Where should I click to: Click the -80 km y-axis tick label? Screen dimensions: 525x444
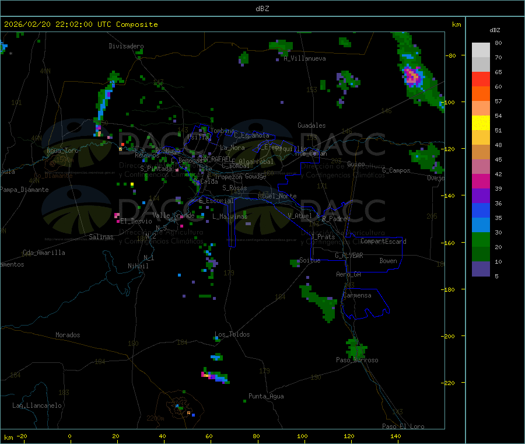coord(450,55)
